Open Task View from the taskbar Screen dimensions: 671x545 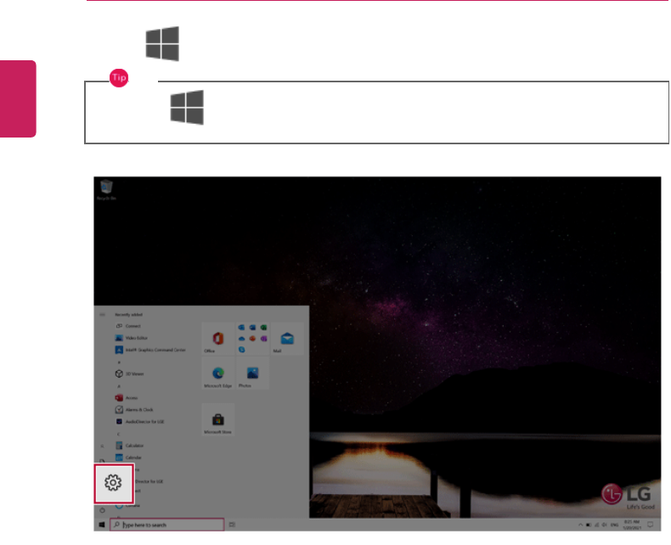232,525
